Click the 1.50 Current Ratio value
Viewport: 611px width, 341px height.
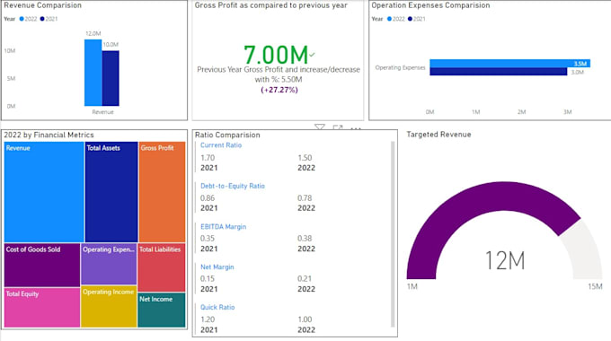tap(305, 158)
